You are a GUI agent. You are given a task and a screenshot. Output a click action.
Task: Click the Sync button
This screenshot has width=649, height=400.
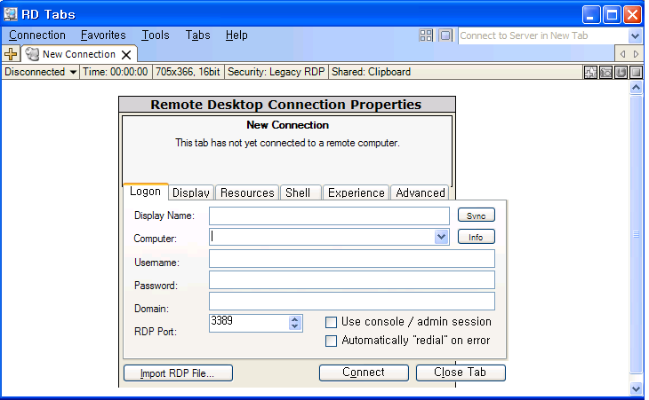pos(477,216)
